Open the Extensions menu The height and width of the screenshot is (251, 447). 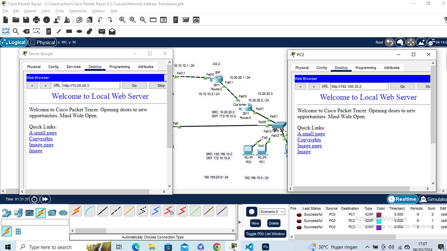(x=78, y=11)
